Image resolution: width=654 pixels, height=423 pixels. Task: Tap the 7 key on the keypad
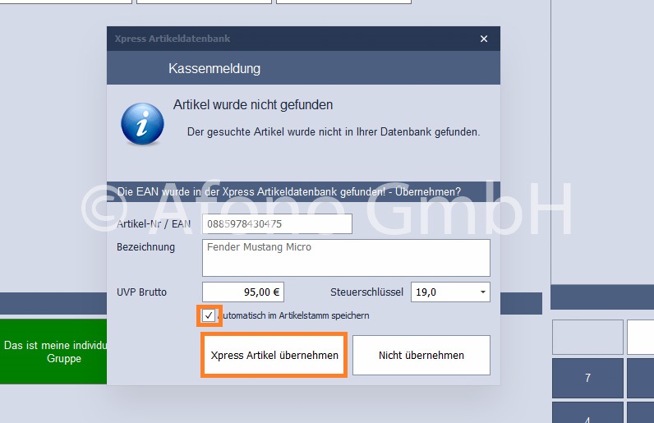point(587,378)
